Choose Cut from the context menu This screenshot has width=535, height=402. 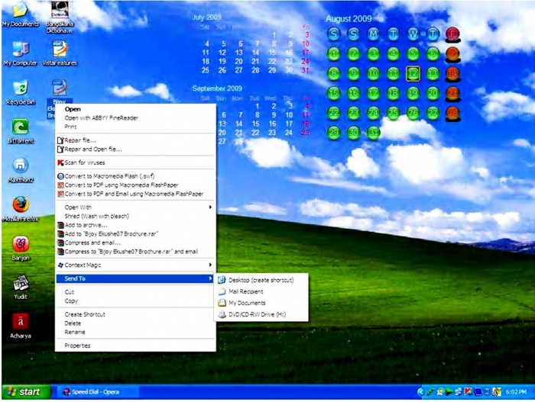[x=135, y=292]
